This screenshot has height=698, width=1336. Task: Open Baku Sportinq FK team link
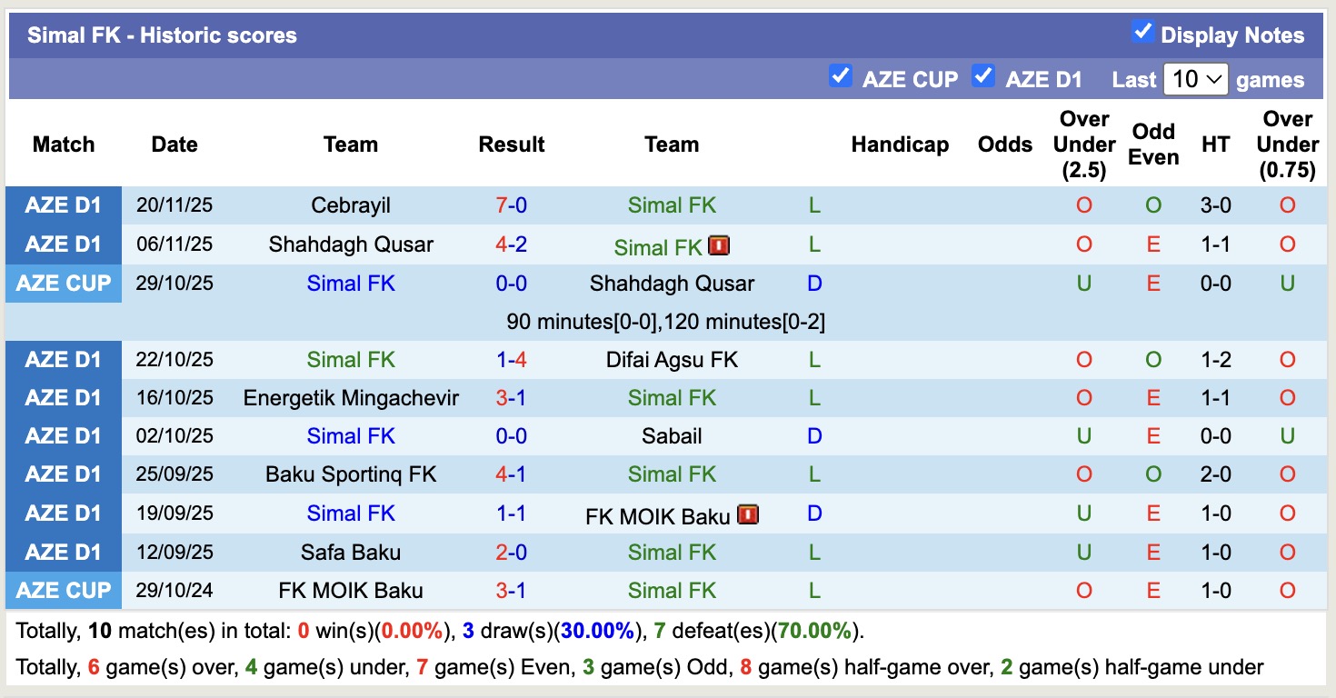[x=351, y=474]
